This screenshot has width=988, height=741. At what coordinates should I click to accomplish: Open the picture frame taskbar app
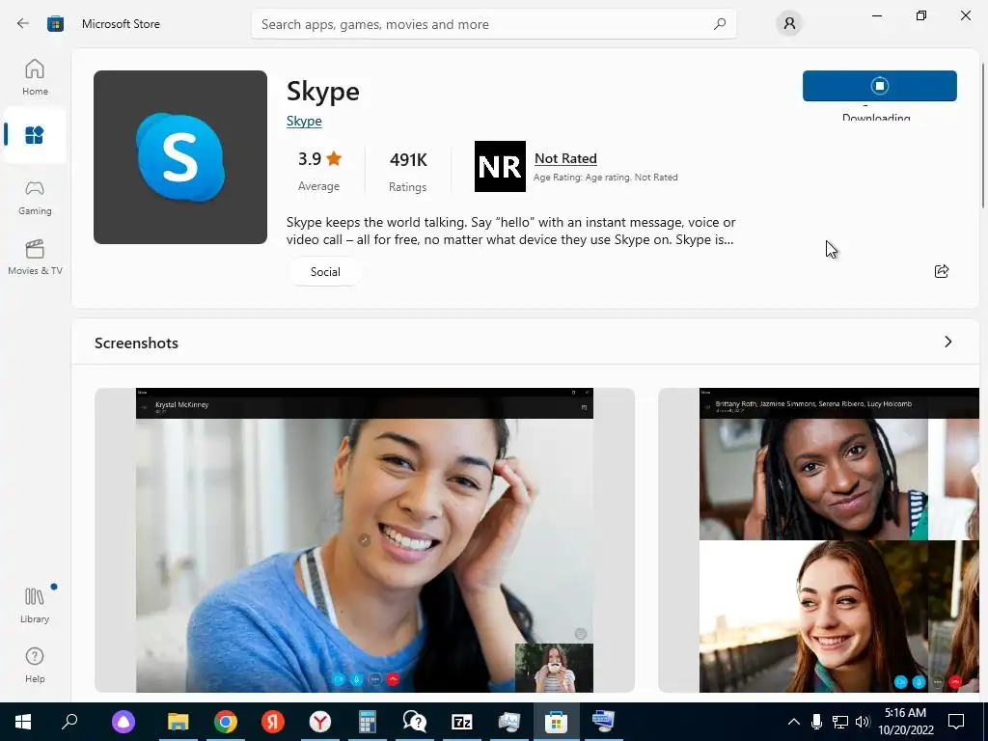tap(509, 722)
